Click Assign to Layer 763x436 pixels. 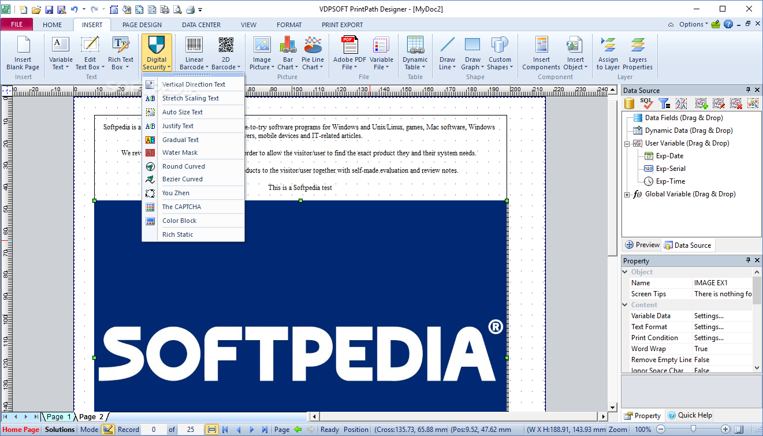608,53
